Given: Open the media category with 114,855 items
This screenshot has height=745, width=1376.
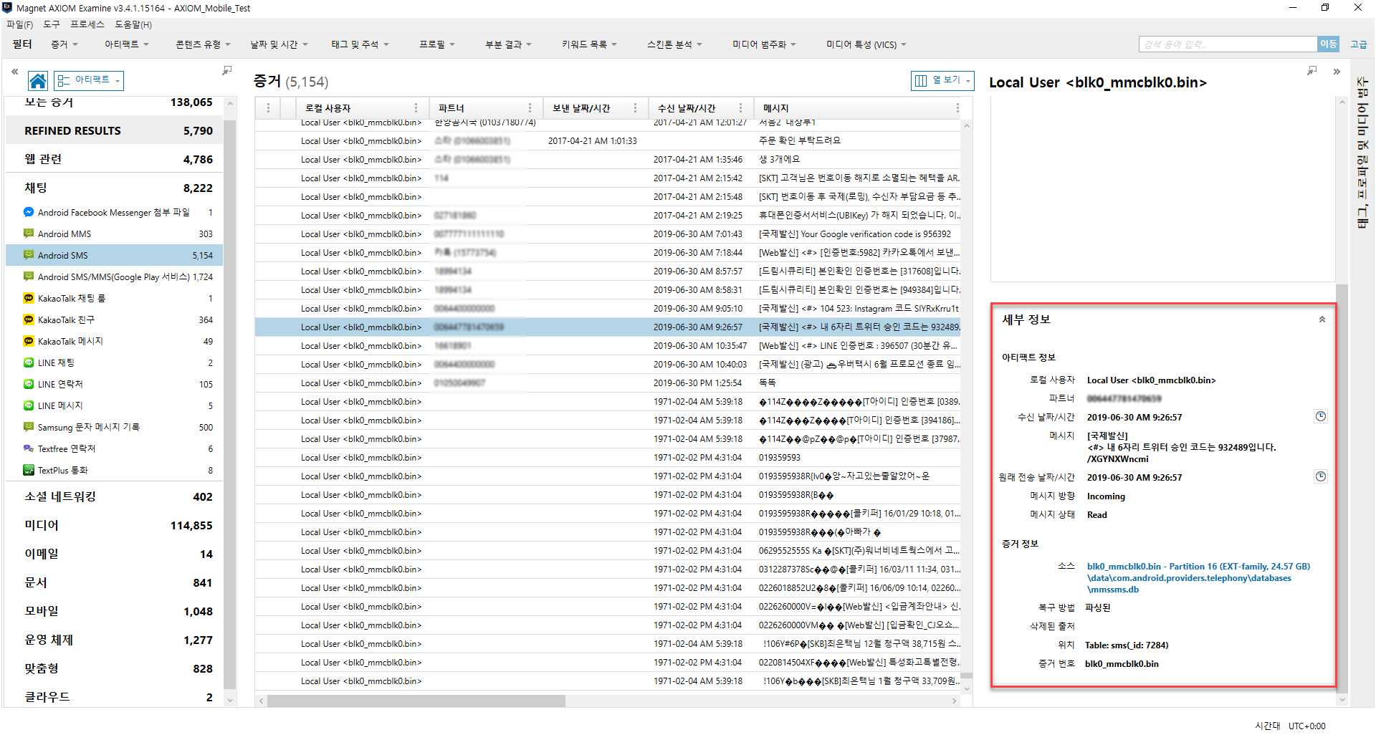Looking at the screenshot, I should [x=114, y=525].
